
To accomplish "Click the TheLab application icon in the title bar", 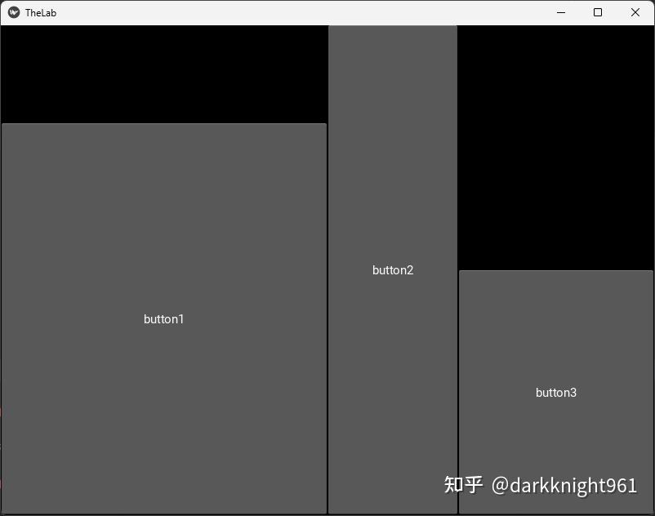I will coord(14,12).
